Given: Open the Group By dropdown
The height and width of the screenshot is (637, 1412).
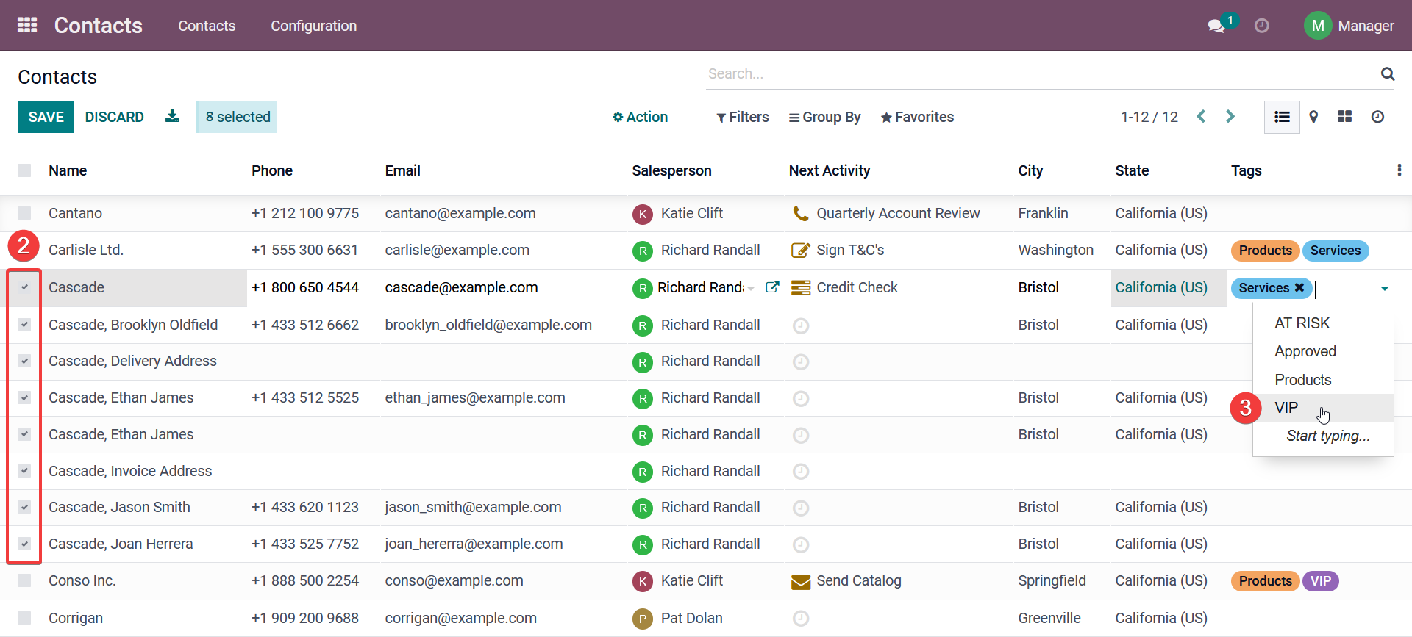Looking at the screenshot, I should click(x=824, y=117).
